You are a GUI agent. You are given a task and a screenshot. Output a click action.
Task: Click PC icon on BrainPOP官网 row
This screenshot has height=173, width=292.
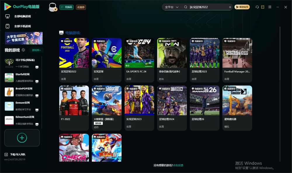coord(37,96)
